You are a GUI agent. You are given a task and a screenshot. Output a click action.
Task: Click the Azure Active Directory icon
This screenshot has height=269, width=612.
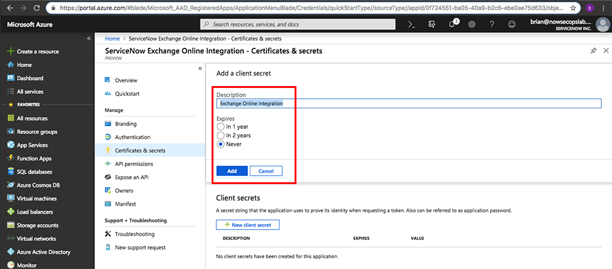coord(11,252)
